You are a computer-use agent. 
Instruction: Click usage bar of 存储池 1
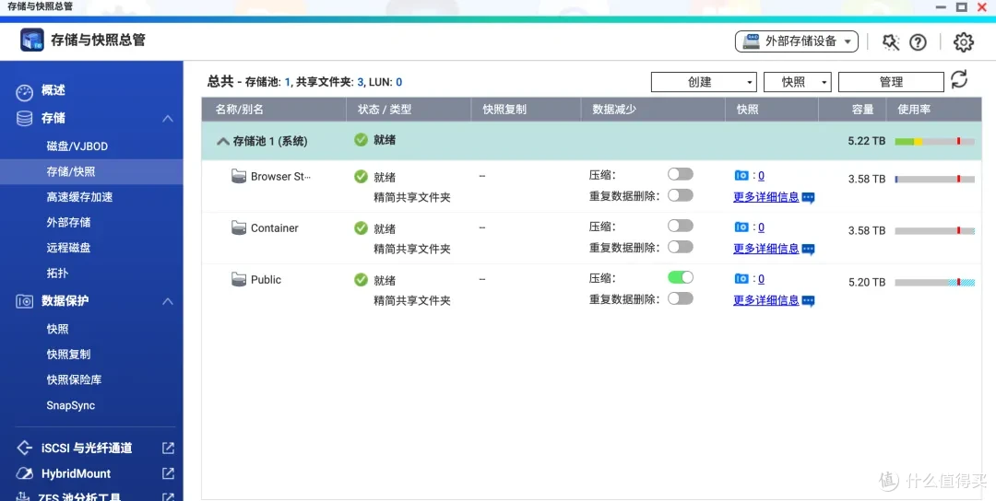(x=934, y=142)
